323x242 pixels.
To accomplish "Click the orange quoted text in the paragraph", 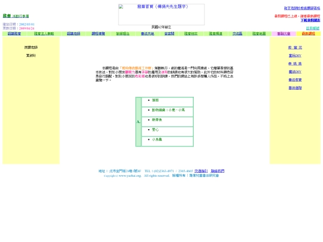I will coord(136,68).
